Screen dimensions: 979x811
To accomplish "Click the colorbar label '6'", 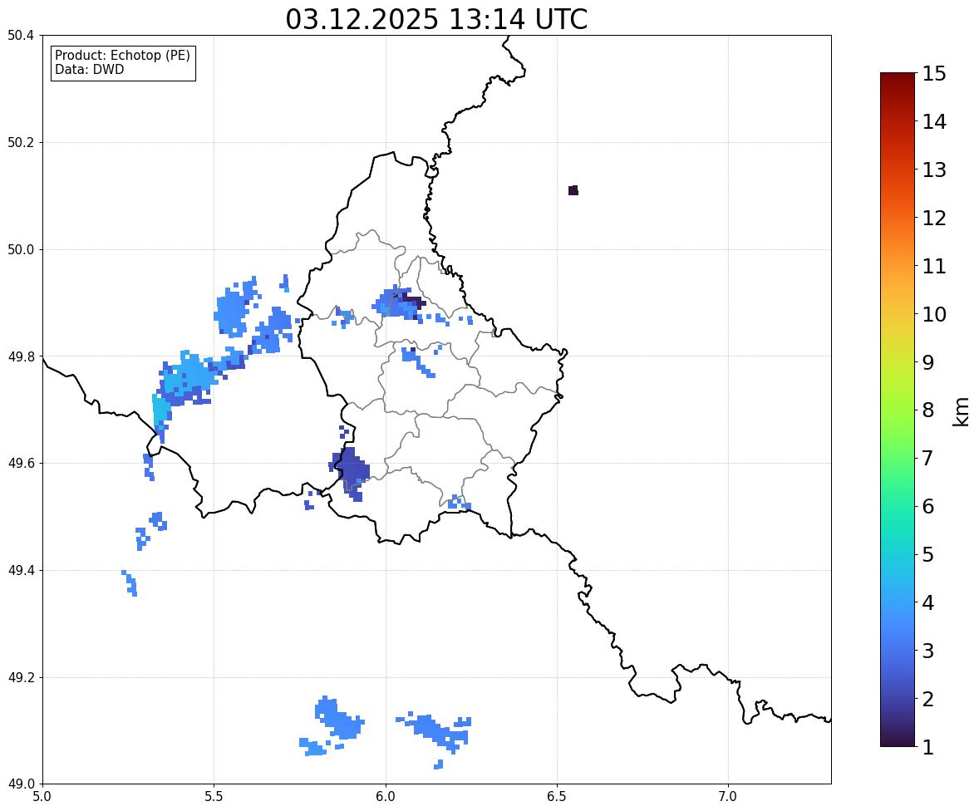I will [x=928, y=506].
